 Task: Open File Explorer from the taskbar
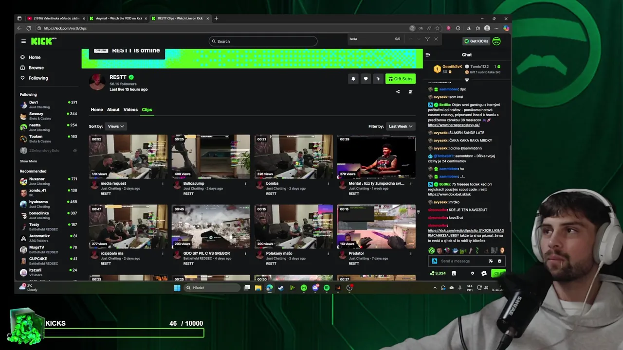(258, 288)
